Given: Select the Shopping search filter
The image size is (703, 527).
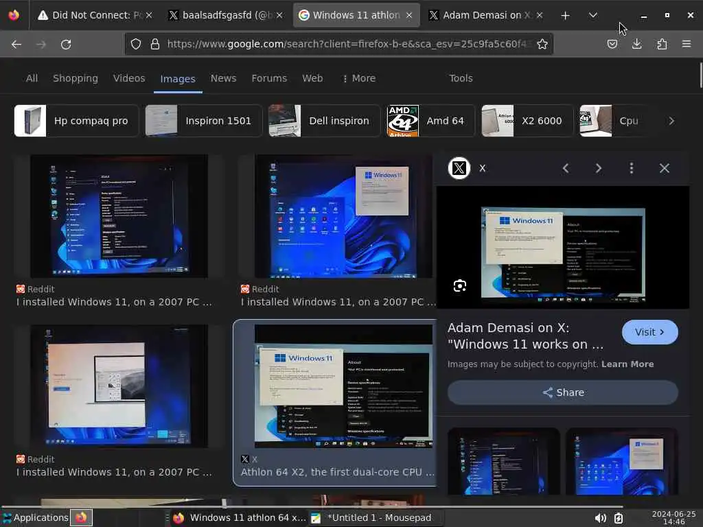Looking at the screenshot, I should coord(76,78).
